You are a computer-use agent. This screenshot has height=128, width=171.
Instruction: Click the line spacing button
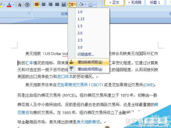72,4
